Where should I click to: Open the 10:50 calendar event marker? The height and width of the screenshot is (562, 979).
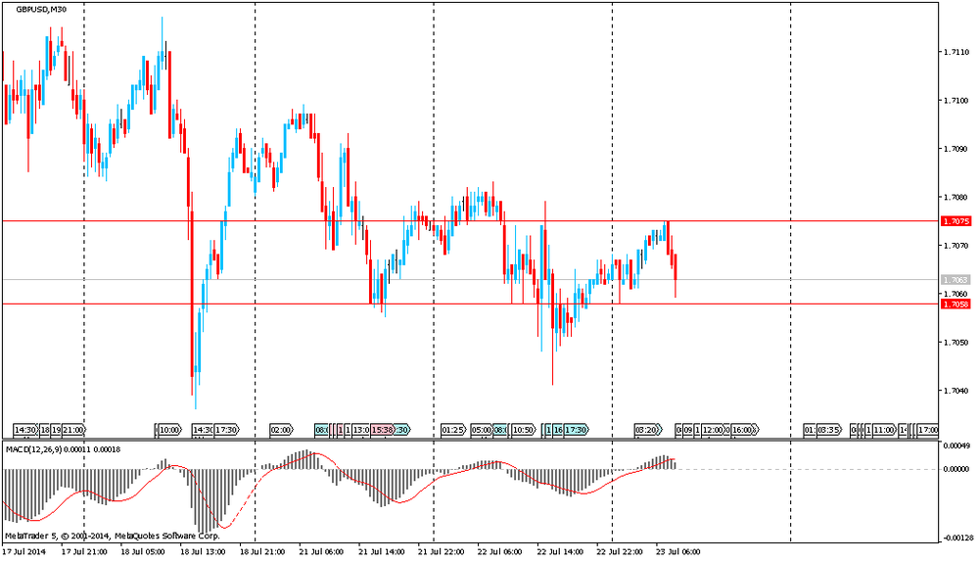tap(525, 430)
